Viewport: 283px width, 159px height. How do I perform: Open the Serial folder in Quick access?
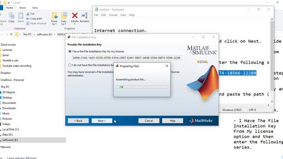[x=5, y=55]
